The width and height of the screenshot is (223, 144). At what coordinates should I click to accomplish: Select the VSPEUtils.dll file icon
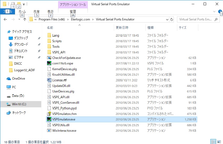(49, 125)
